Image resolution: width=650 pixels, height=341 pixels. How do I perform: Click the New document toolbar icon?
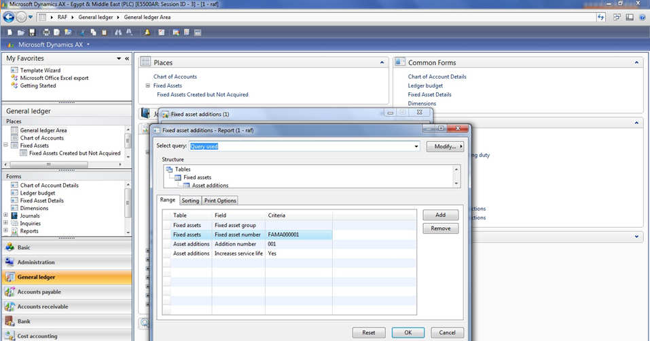point(10,33)
